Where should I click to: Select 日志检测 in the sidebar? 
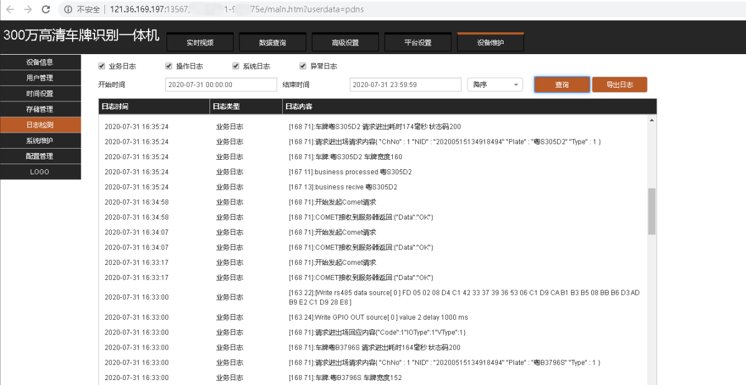click(x=40, y=125)
